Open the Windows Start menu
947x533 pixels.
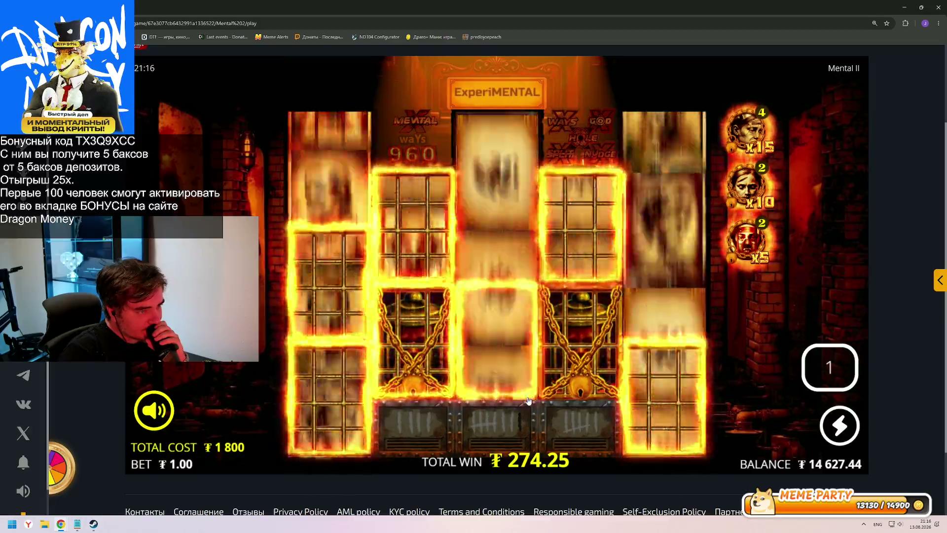click(12, 524)
